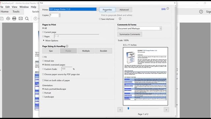Image resolution: width=211 pixels, height=119 pixels.
Task: Select Landscape orientation
Action: pyautogui.click(x=43, y=97)
